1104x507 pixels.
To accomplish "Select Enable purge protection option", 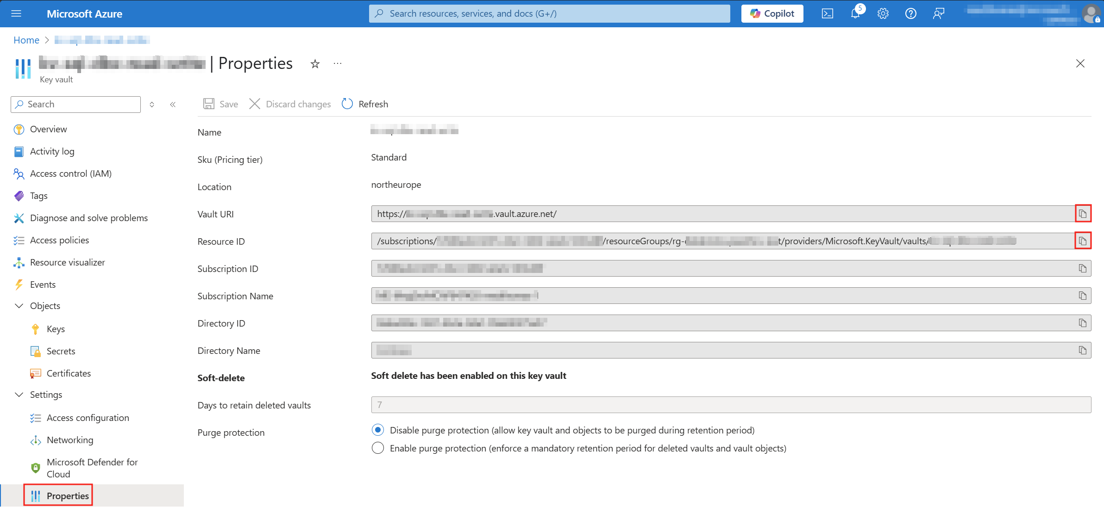I will 378,448.
